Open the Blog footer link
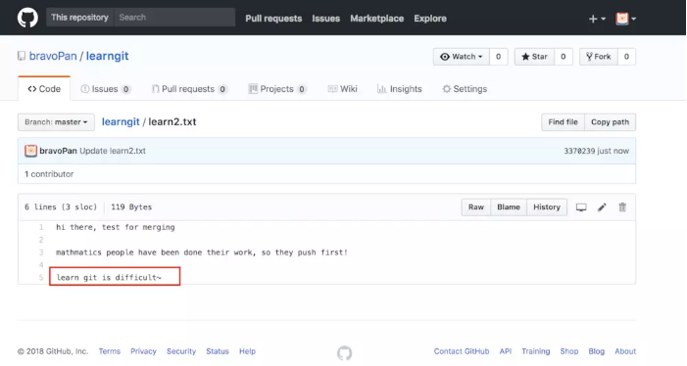687x366 pixels. pos(596,351)
